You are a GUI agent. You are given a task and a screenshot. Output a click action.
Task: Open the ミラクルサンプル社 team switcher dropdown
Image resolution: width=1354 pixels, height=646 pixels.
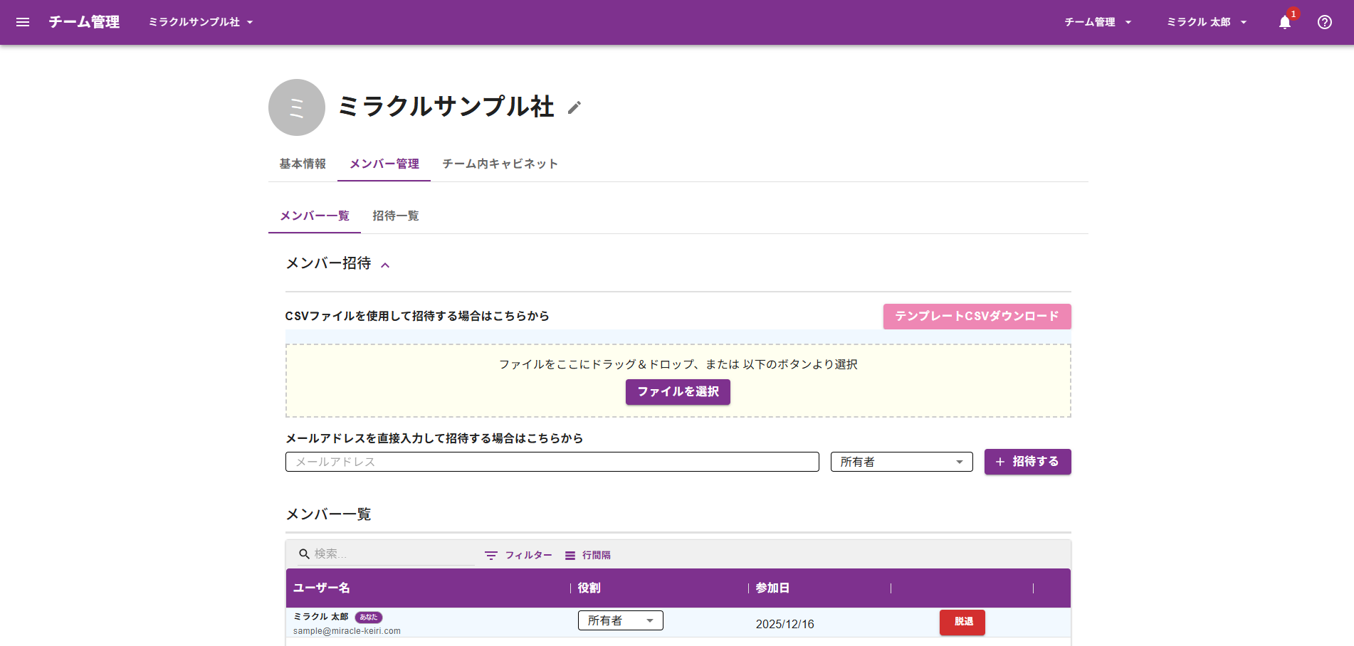click(x=201, y=22)
